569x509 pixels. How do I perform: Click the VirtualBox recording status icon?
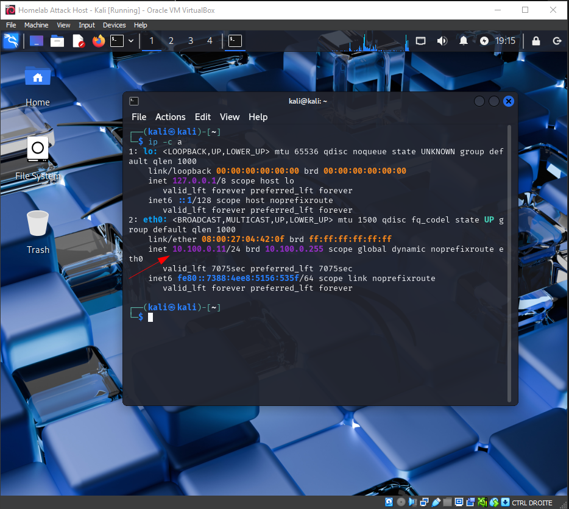tap(471, 502)
